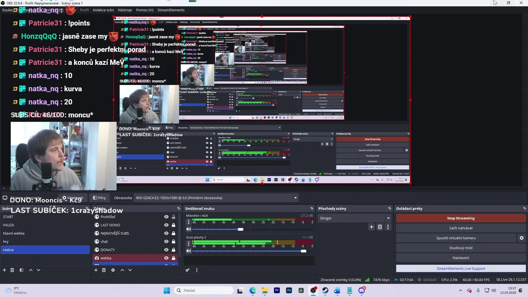This screenshot has width=528, height=297.
Task: Open scene filters icon in Scenes toolbar
Action: point(21,270)
